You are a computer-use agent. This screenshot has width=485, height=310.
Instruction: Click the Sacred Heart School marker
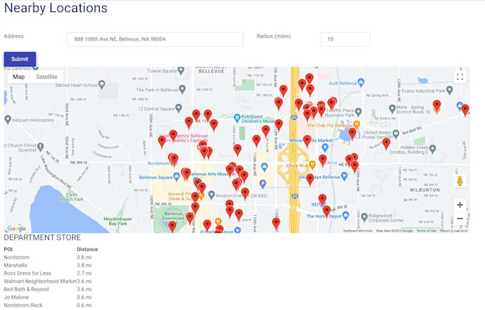101,85
